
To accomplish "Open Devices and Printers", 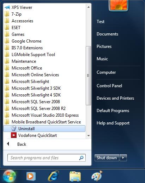I will [115, 98].
